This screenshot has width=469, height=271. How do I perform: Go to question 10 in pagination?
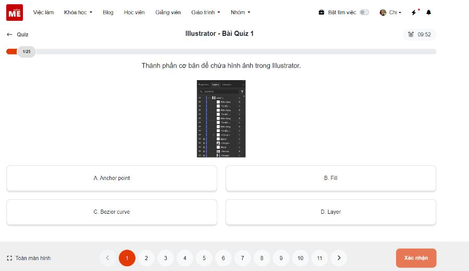point(300,258)
